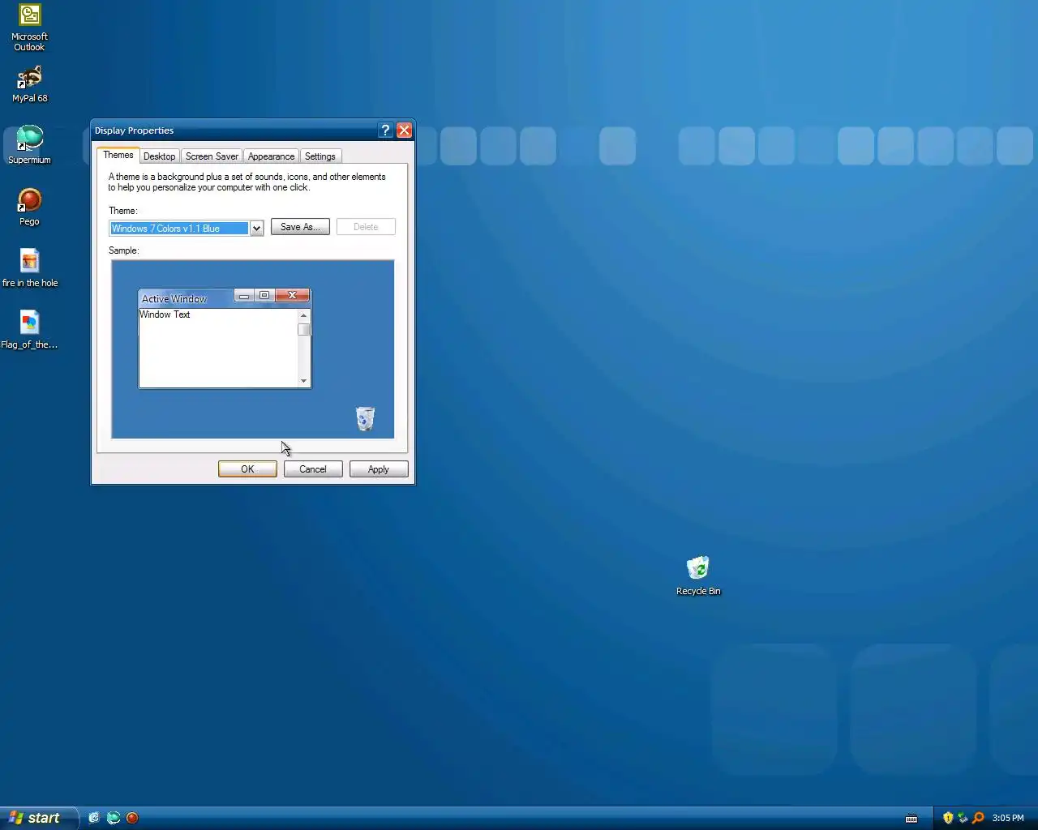Switch to the Desktop tab
1038x830 pixels.
[x=160, y=156]
